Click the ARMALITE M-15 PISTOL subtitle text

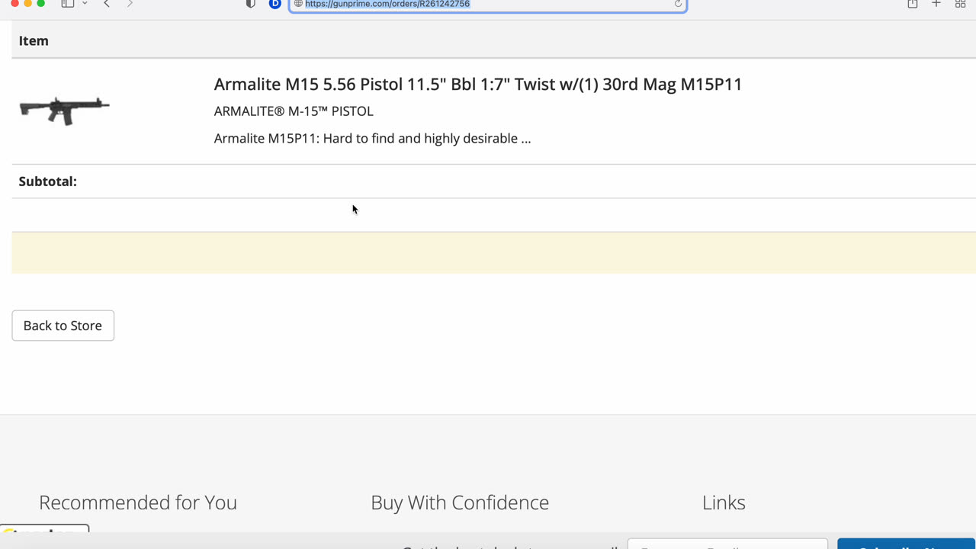(x=294, y=111)
